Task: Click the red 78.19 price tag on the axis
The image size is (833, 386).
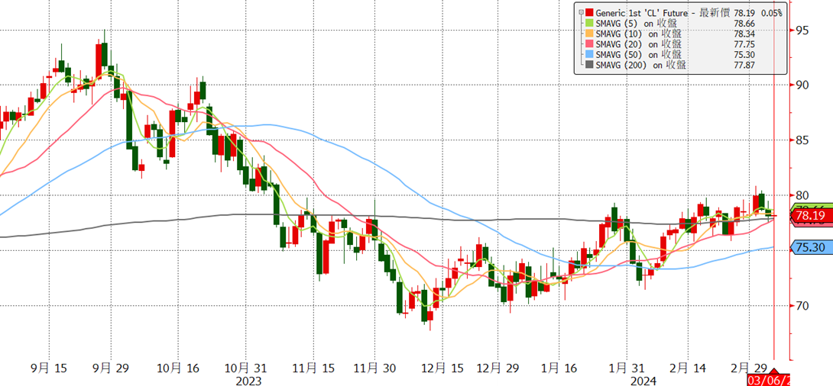Action: pos(810,215)
